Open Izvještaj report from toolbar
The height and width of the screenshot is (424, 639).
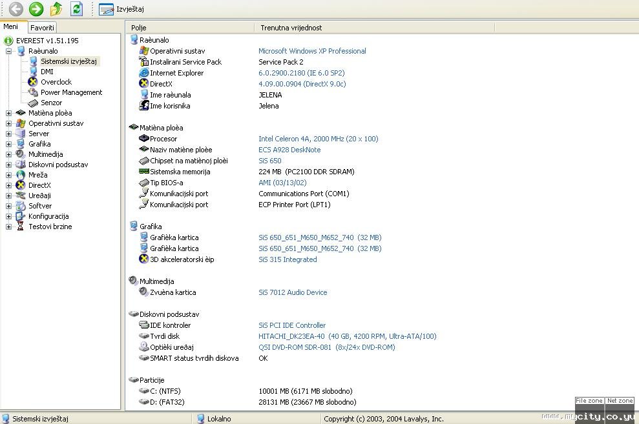(x=121, y=9)
